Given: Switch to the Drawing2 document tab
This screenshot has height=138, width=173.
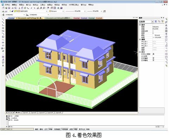Looking at the screenshot, I should pyautogui.click(x=77, y=18).
